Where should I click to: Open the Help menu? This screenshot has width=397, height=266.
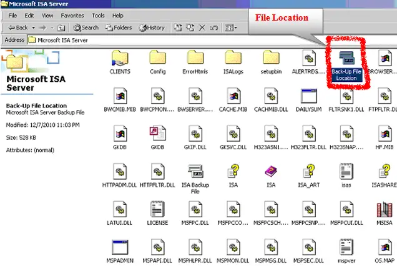click(118, 16)
